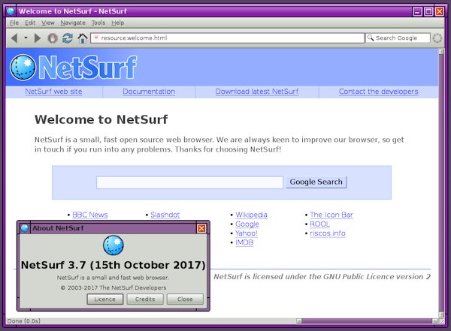Click the Google Search button
The width and height of the screenshot is (451, 331).
coord(316,182)
